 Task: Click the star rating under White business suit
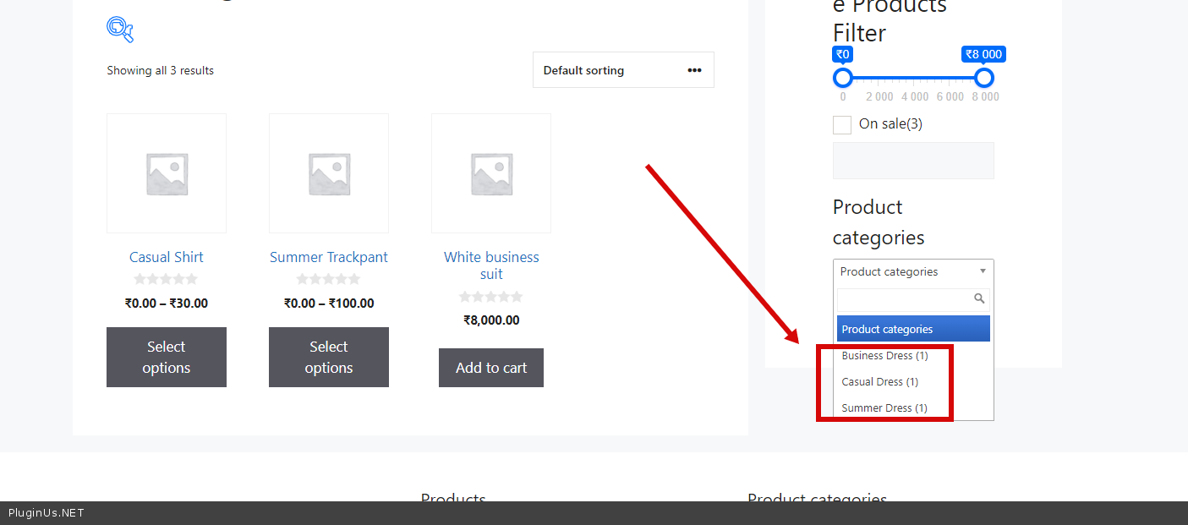pos(491,297)
